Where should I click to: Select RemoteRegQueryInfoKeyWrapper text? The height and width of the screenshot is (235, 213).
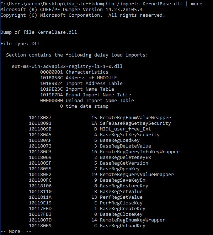pos(140,152)
